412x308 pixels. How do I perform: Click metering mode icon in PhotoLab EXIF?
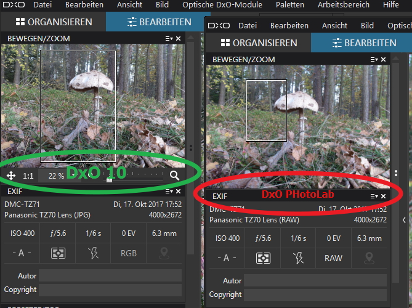pyautogui.click(x=263, y=258)
